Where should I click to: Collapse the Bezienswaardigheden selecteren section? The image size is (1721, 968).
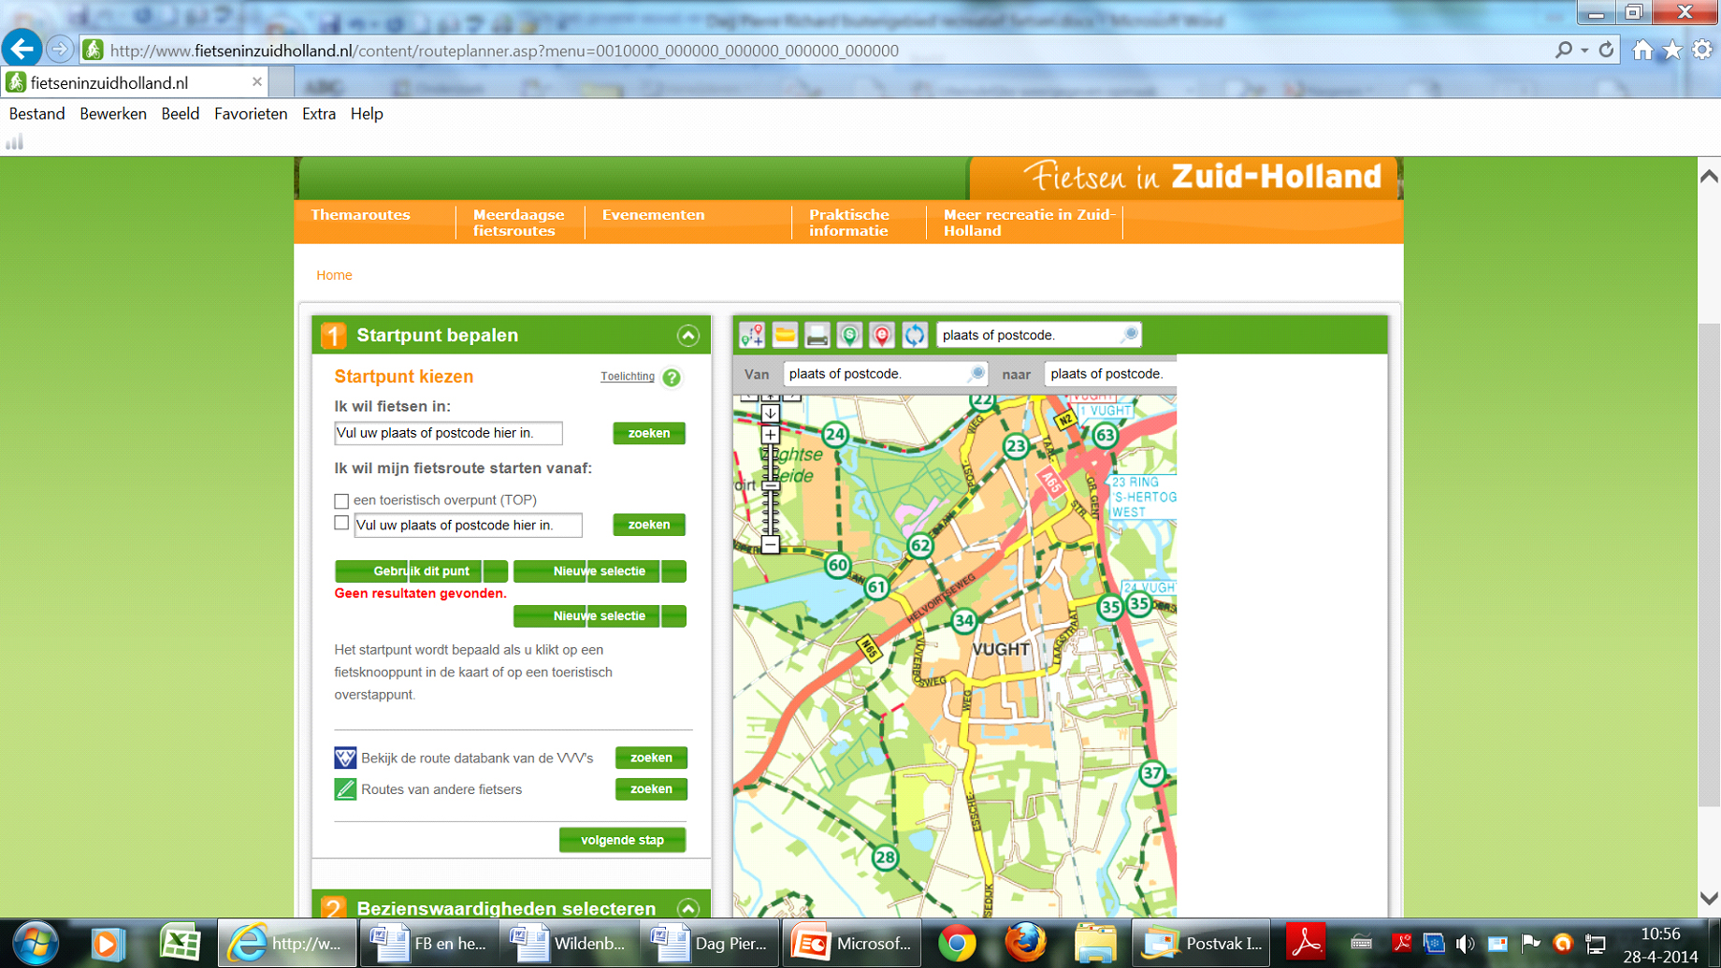click(x=688, y=908)
